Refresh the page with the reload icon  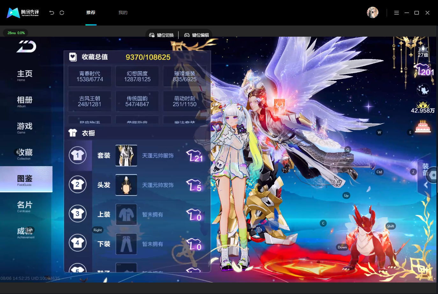click(62, 13)
